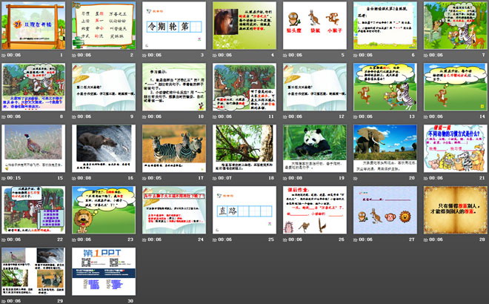Select slide 29 with the four animal photos

(x=33, y=271)
